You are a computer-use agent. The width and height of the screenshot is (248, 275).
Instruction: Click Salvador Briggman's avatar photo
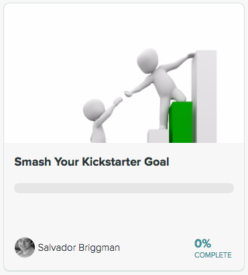[x=25, y=248]
